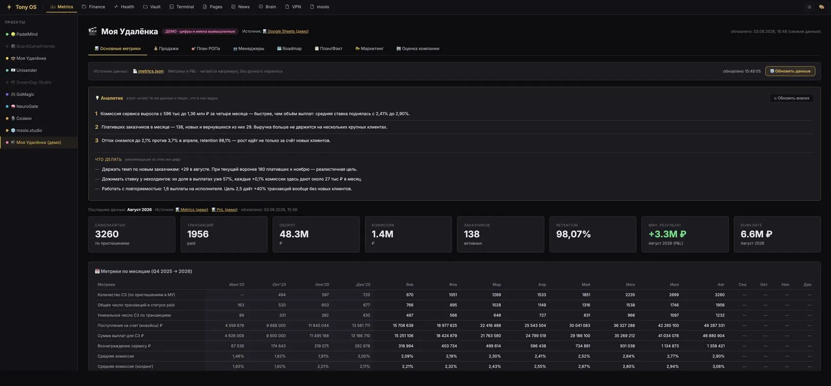
Task: Click the Обновить анализ button
Action: click(791, 98)
